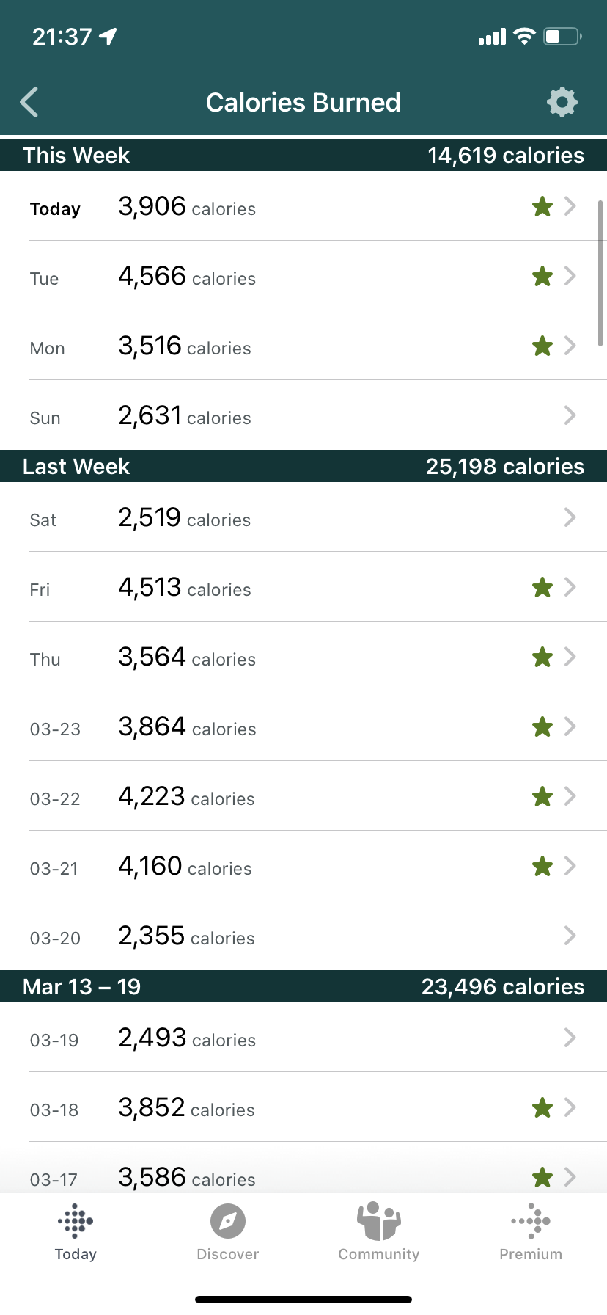This screenshot has width=607, height=1315.
Task: Tap the Discover compass icon
Action: tap(228, 1221)
